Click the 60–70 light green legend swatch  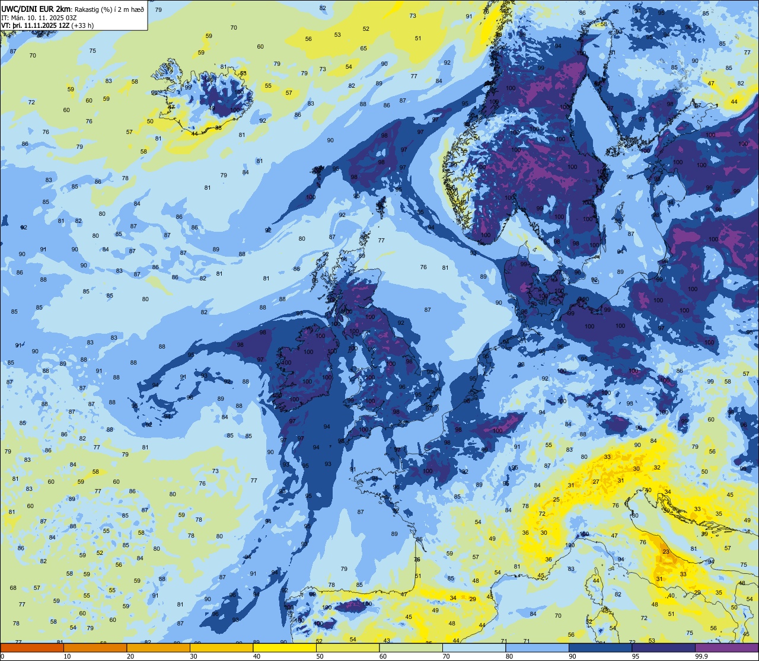pos(411,648)
